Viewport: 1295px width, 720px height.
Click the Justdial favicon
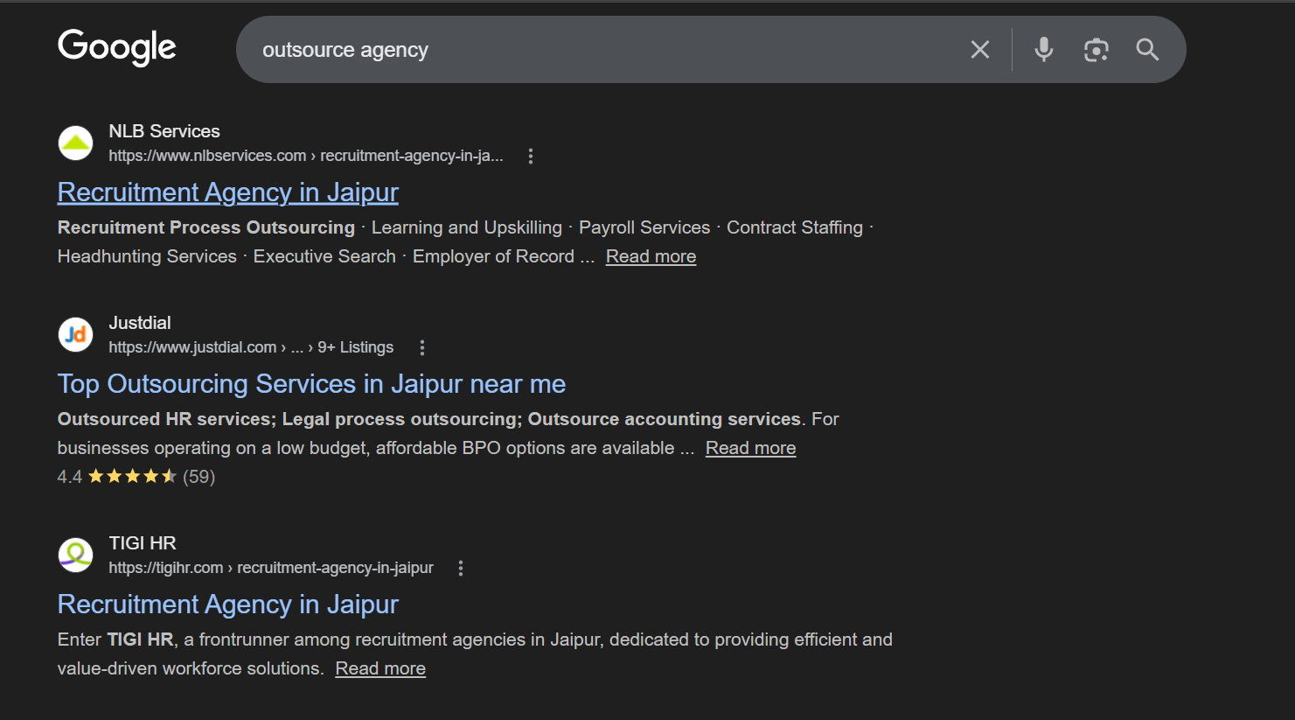(75, 334)
